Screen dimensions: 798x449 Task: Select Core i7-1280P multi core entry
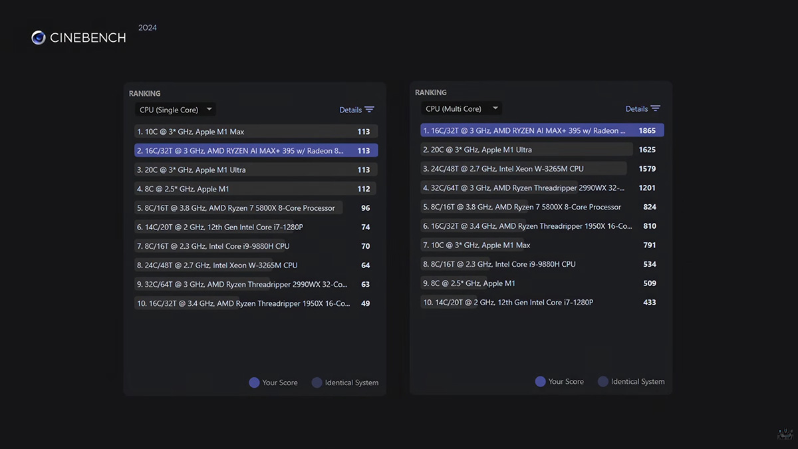click(x=542, y=302)
